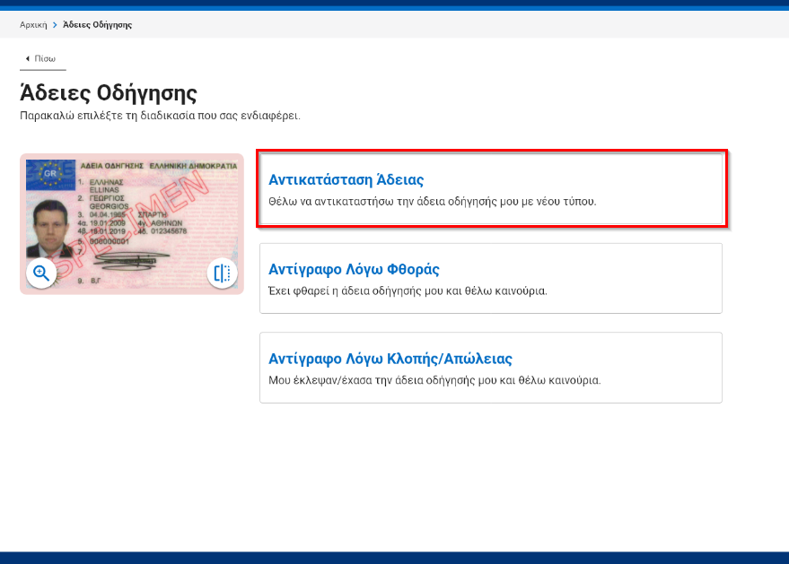Click the back chevron icon beside Πίσω
The image size is (789, 564).
point(26,57)
